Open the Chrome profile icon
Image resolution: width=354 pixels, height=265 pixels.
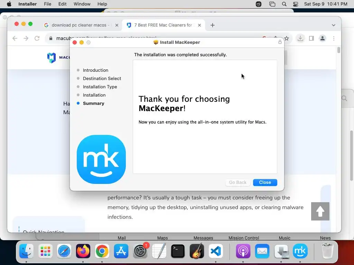pyautogui.click(x=323, y=38)
